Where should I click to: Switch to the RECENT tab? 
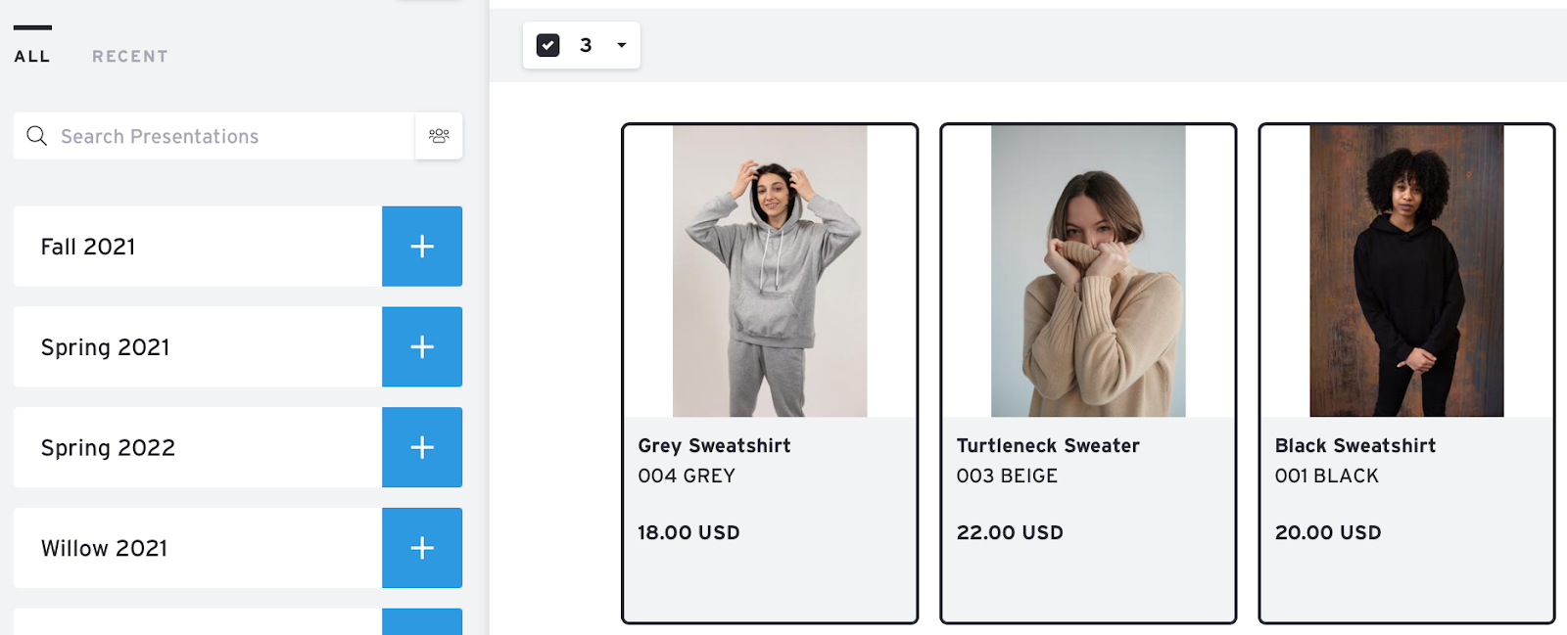click(130, 57)
